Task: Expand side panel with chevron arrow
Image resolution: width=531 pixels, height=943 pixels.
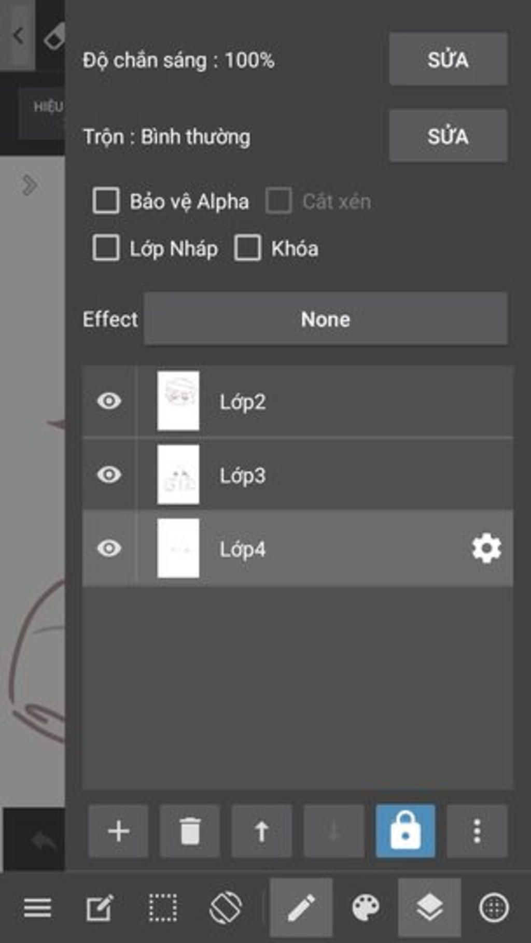Action: point(29,185)
